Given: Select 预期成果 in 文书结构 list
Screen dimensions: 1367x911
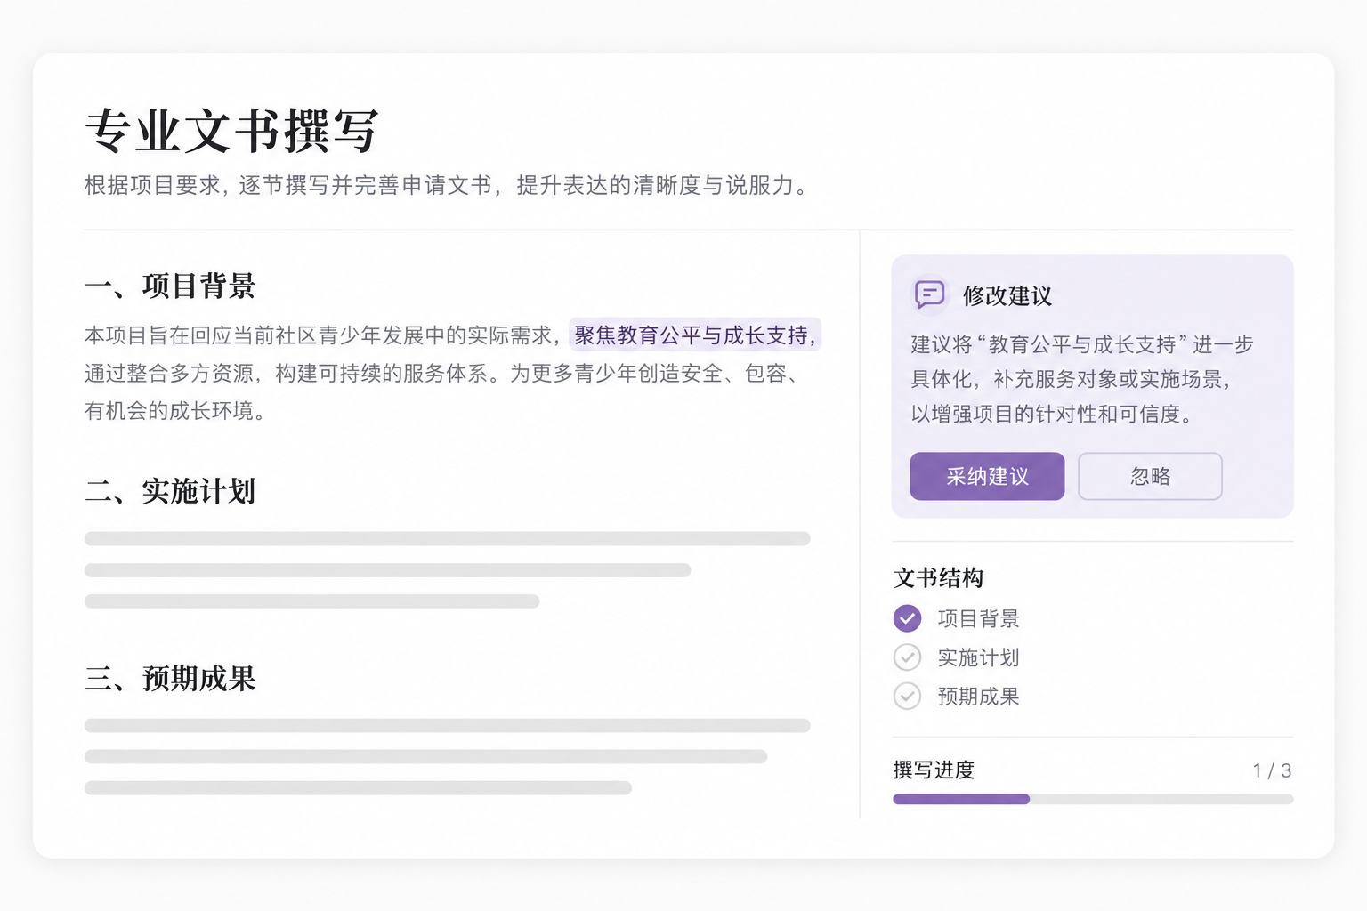Looking at the screenshot, I should point(978,696).
